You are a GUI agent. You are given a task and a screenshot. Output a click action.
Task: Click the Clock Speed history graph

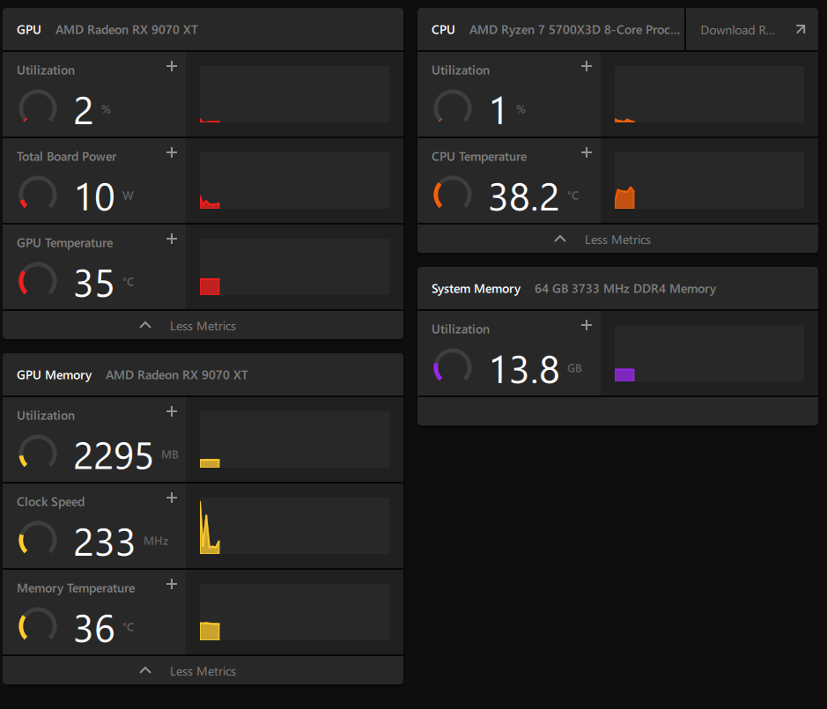pos(294,526)
